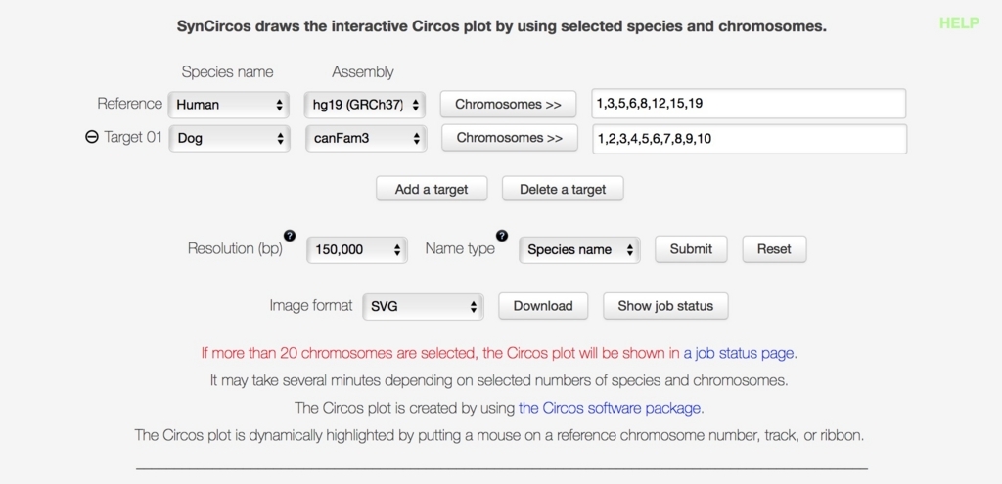
Task: Click Show job status button
Action: [x=665, y=306]
